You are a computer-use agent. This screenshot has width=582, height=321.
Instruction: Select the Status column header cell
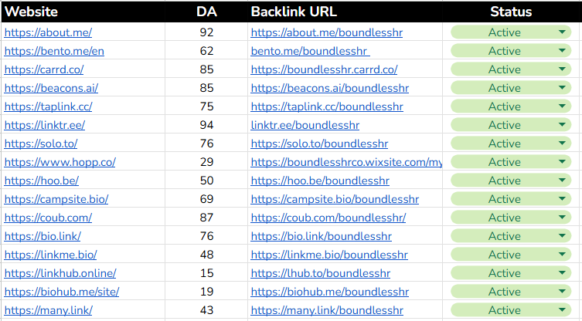[511, 12]
